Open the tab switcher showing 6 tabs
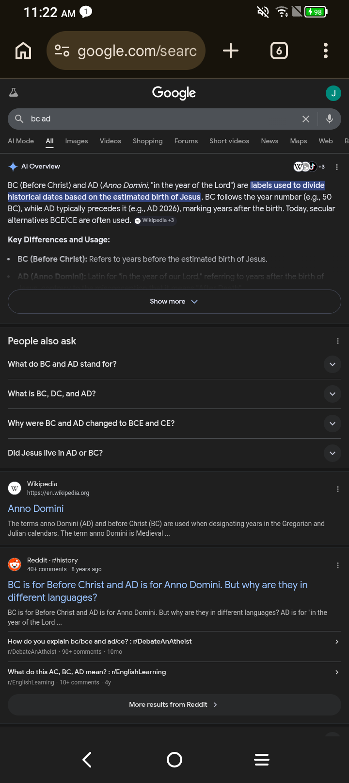 279,51
